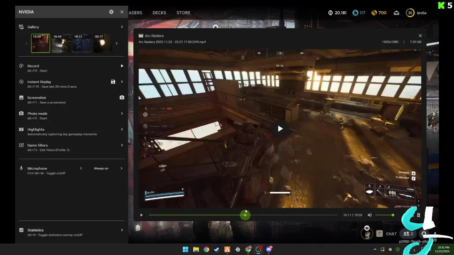The width and height of the screenshot is (454, 255).
Task: Open the Instant Replay menu entry
Action: (x=72, y=84)
